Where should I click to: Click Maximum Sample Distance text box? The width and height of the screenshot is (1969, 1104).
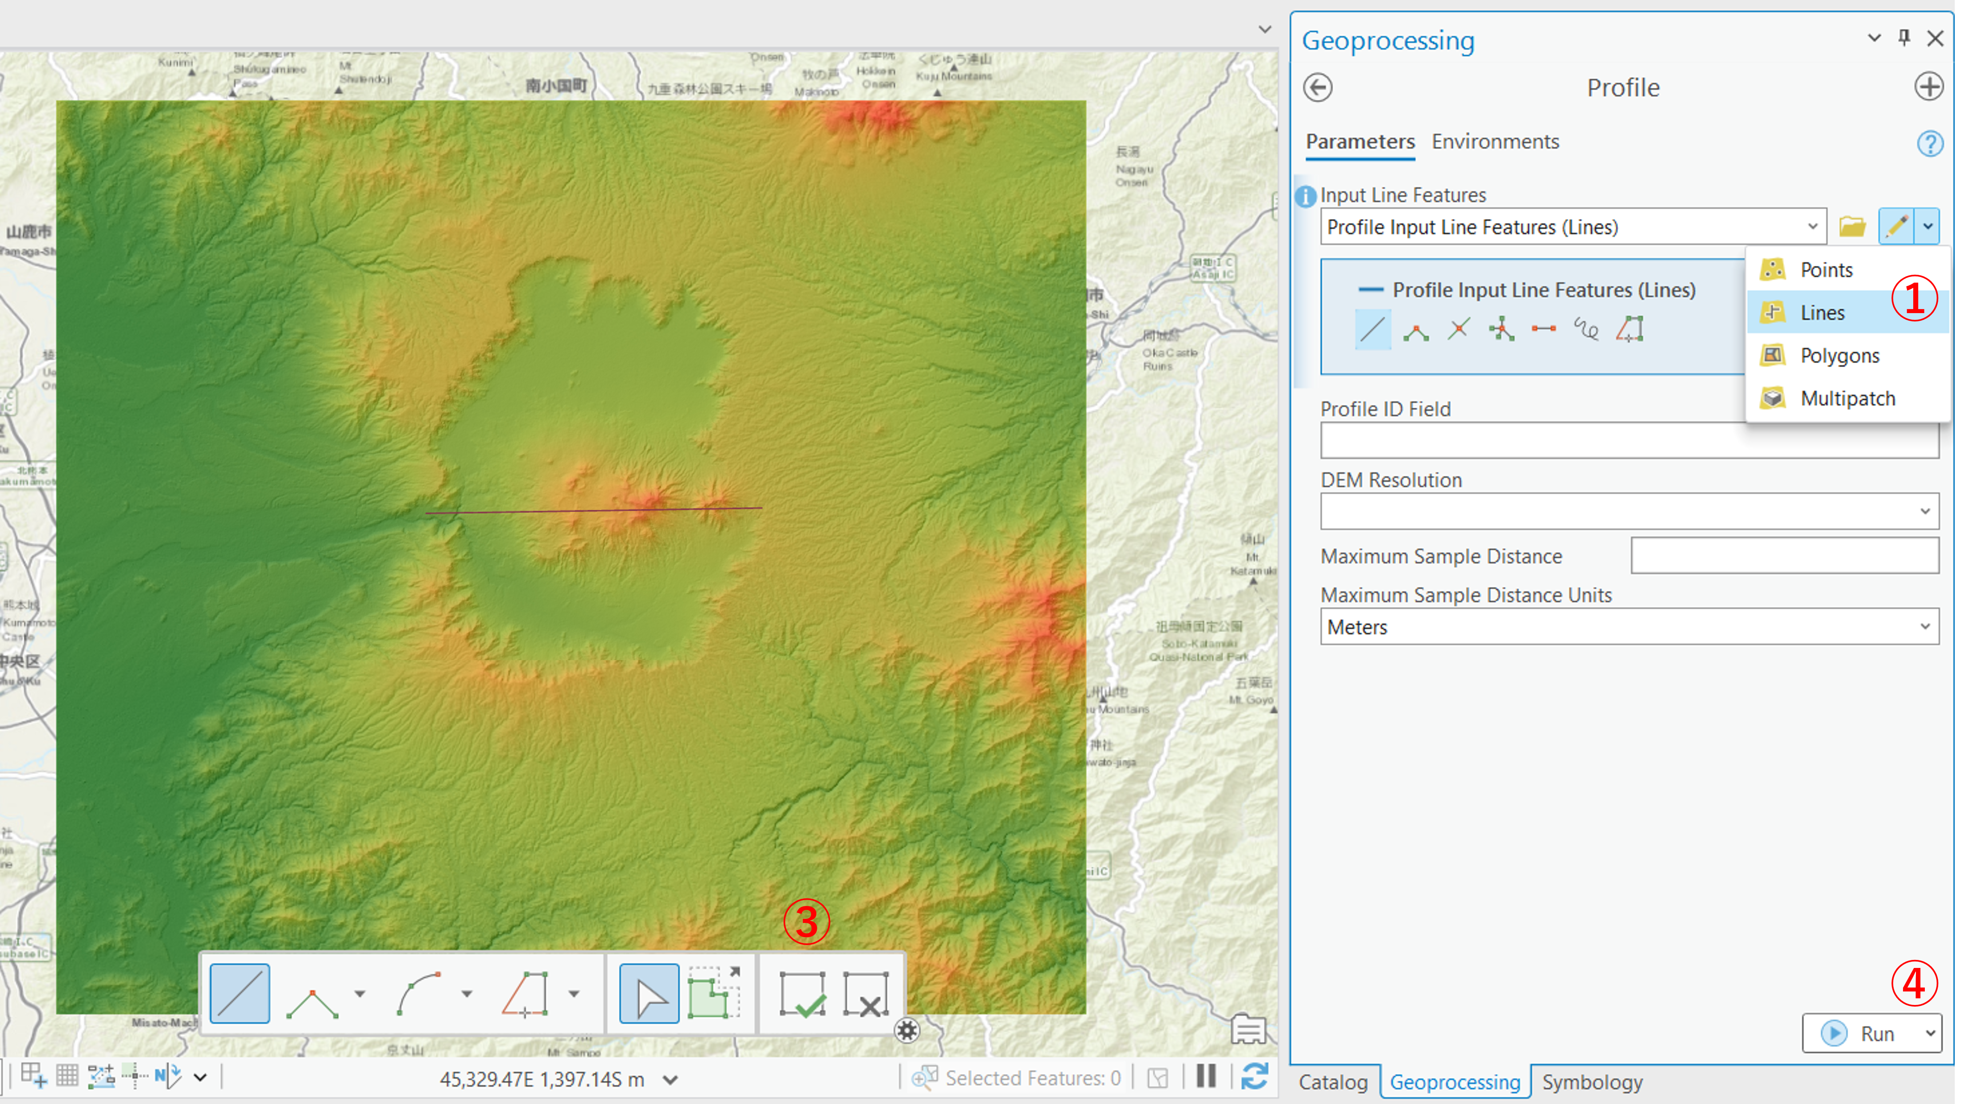coord(1786,555)
